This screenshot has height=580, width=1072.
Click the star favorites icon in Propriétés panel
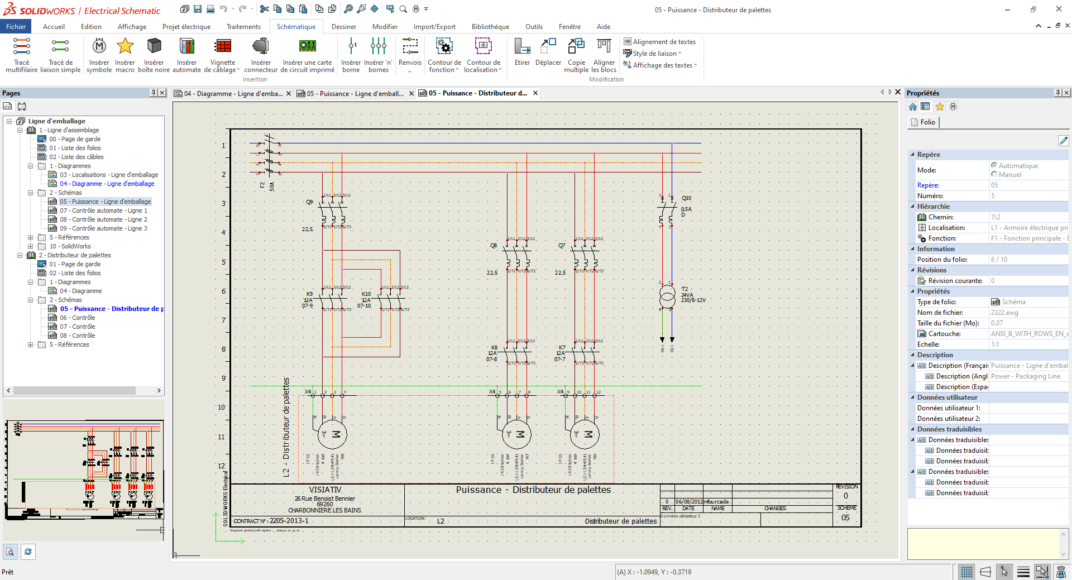940,107
